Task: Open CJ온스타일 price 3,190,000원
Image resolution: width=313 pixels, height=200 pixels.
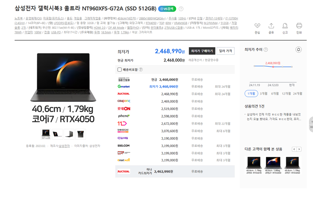Action: click(170, 138)
